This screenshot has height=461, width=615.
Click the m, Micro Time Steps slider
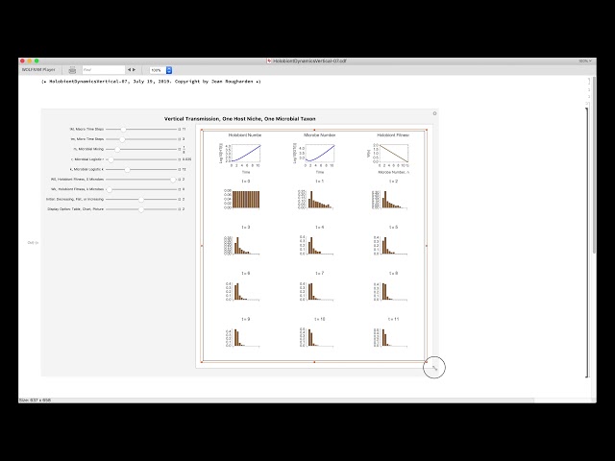pyautogui.click(x=141, y=139)
